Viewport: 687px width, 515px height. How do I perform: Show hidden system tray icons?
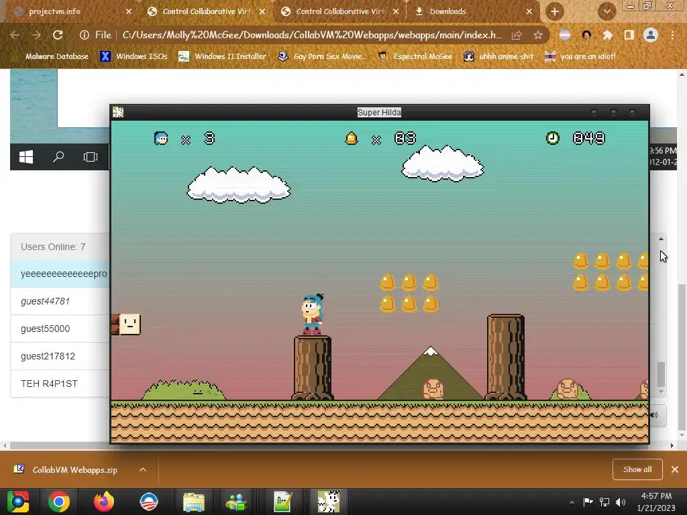572,502
